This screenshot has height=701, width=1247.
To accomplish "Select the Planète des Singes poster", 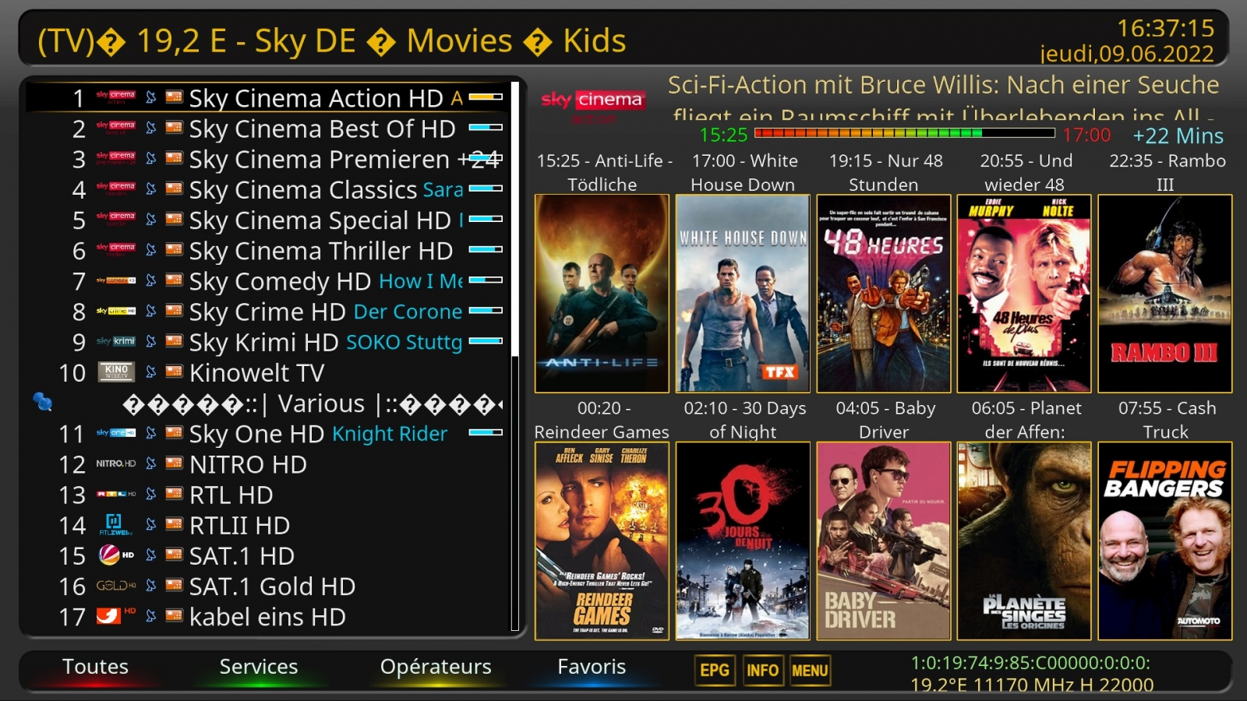I will click(1024, 541).
